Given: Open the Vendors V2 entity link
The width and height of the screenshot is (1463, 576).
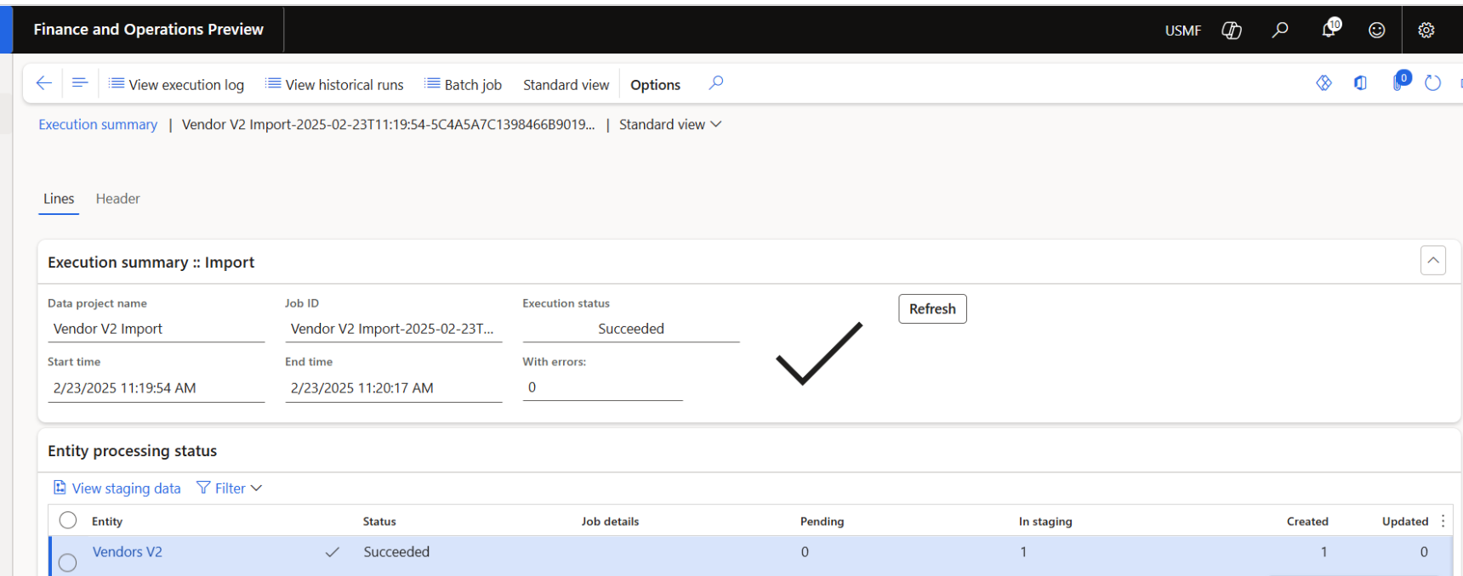Looking at the screenshot, I should (x=128, y=551).
